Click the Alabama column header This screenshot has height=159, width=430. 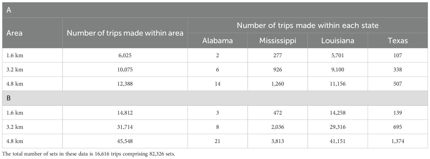pos(217,41)
